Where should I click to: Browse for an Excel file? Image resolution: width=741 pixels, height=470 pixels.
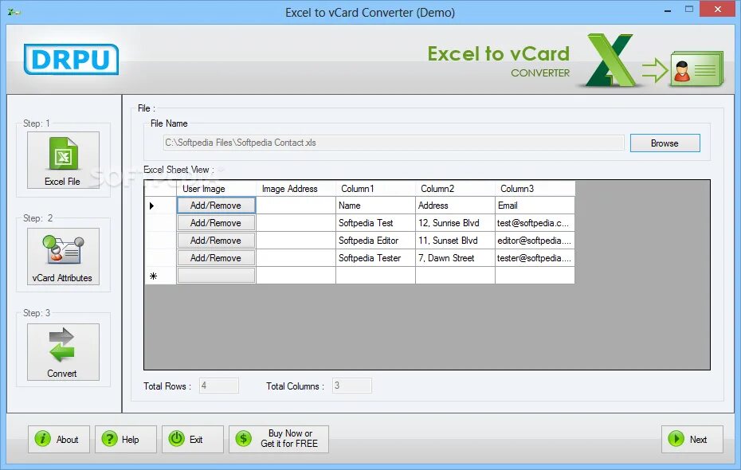coord(665,143)
